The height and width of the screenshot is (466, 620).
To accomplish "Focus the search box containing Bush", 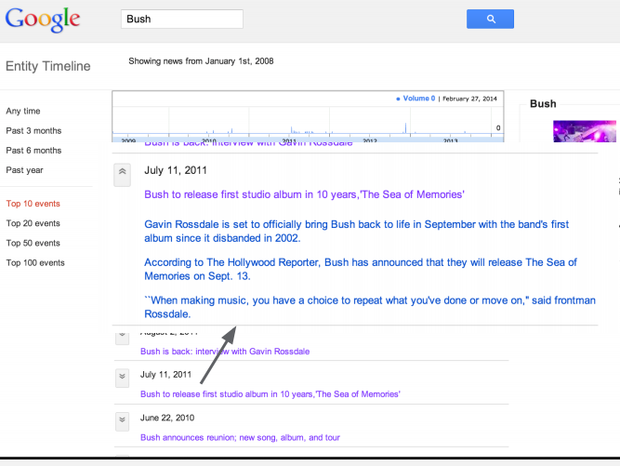I will click(182, 19).
